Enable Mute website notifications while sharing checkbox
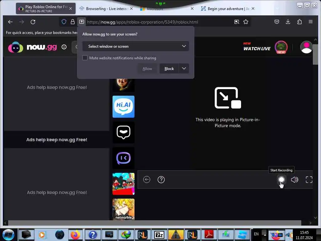 pyautogui.click(x=85, y=58)
